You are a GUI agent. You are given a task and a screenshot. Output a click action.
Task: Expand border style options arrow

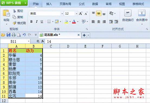(53, 22)
